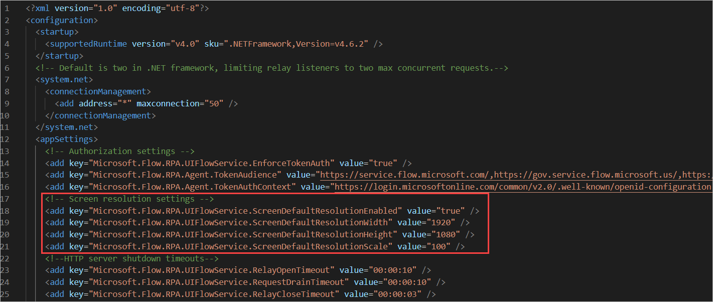
Task: Click the opening configuration tag
Action: point(61,20)
